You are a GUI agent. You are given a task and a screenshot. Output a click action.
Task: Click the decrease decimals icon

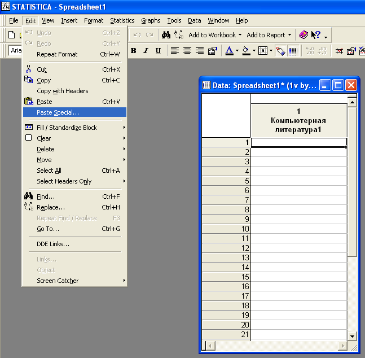[322, 51]
